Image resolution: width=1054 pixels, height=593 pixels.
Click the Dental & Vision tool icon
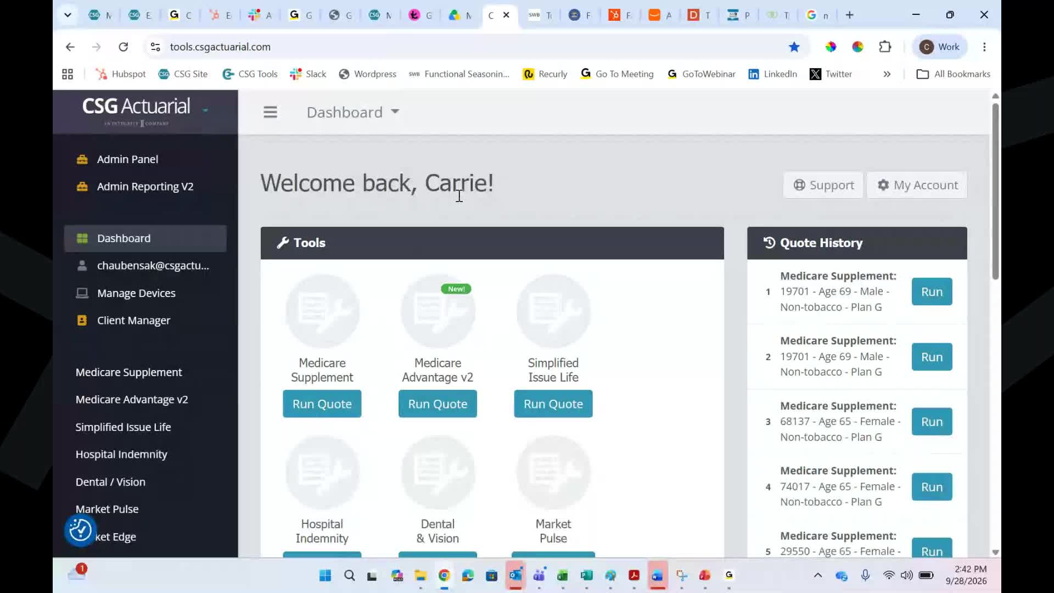tap(438, 473)
